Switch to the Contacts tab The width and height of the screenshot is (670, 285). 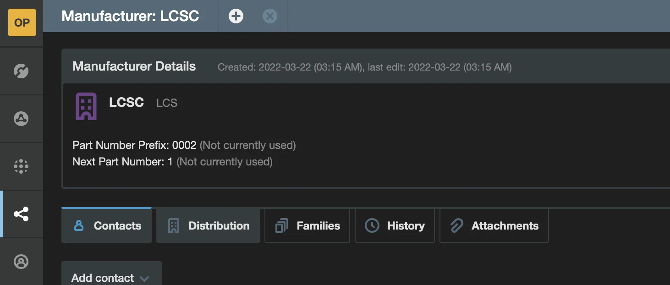pos(107,226)
